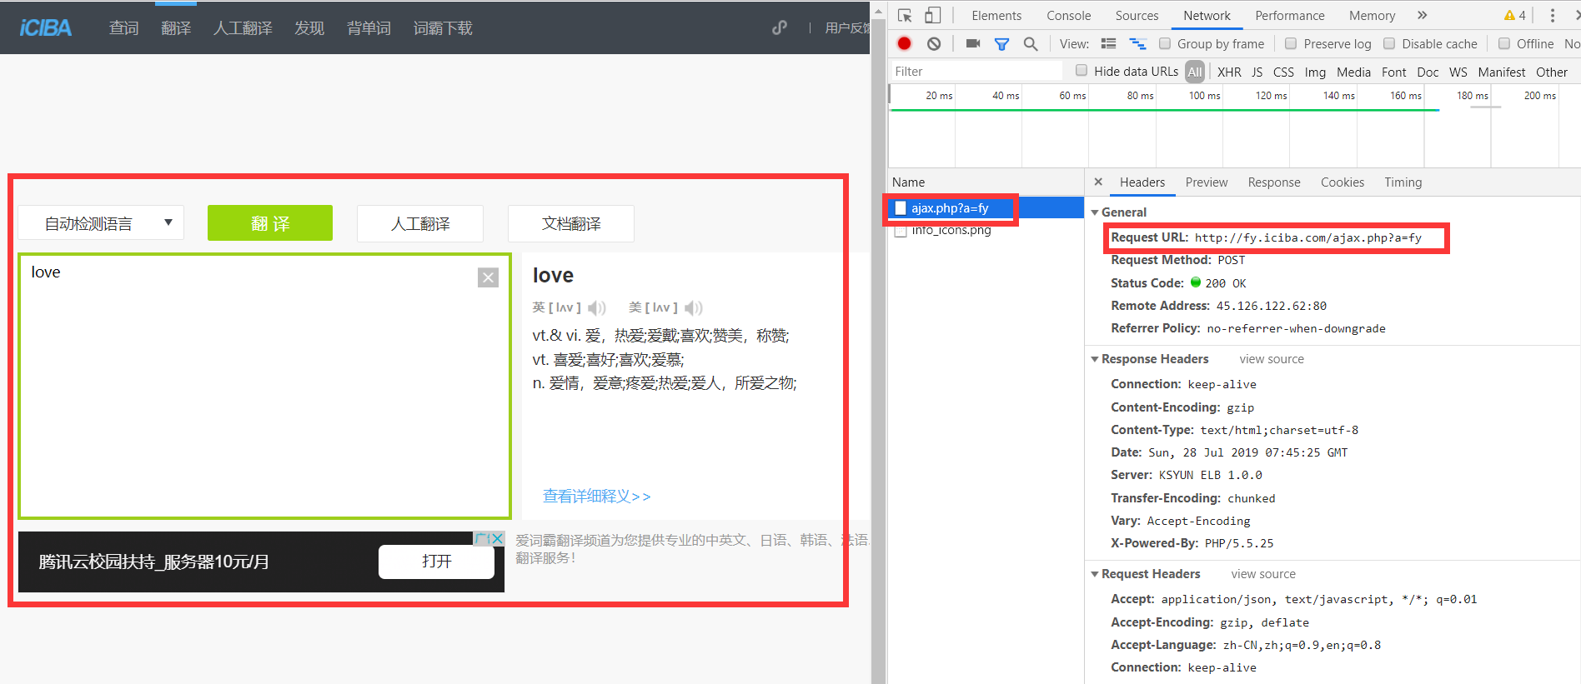
Task: Open the Elements tab
Action: point(996,15)
